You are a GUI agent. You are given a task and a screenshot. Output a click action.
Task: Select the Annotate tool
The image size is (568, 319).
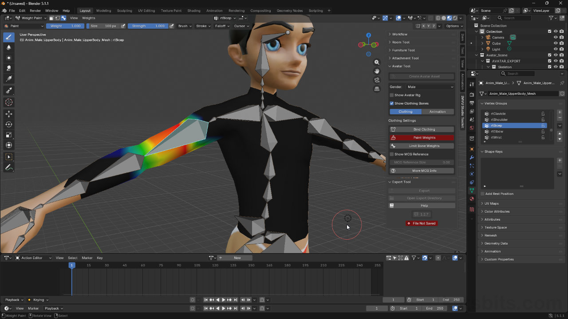point(9,168)
